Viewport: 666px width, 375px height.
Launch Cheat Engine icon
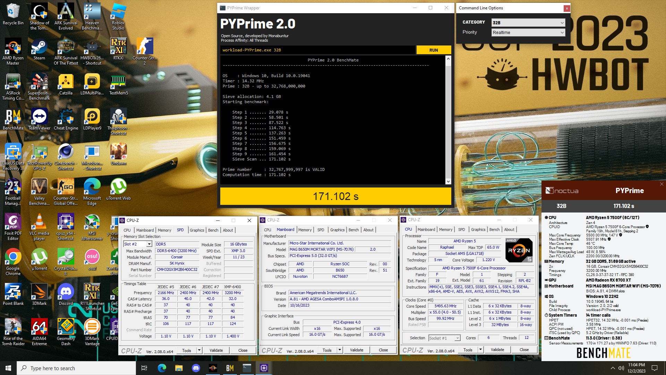tap(66, 119)
